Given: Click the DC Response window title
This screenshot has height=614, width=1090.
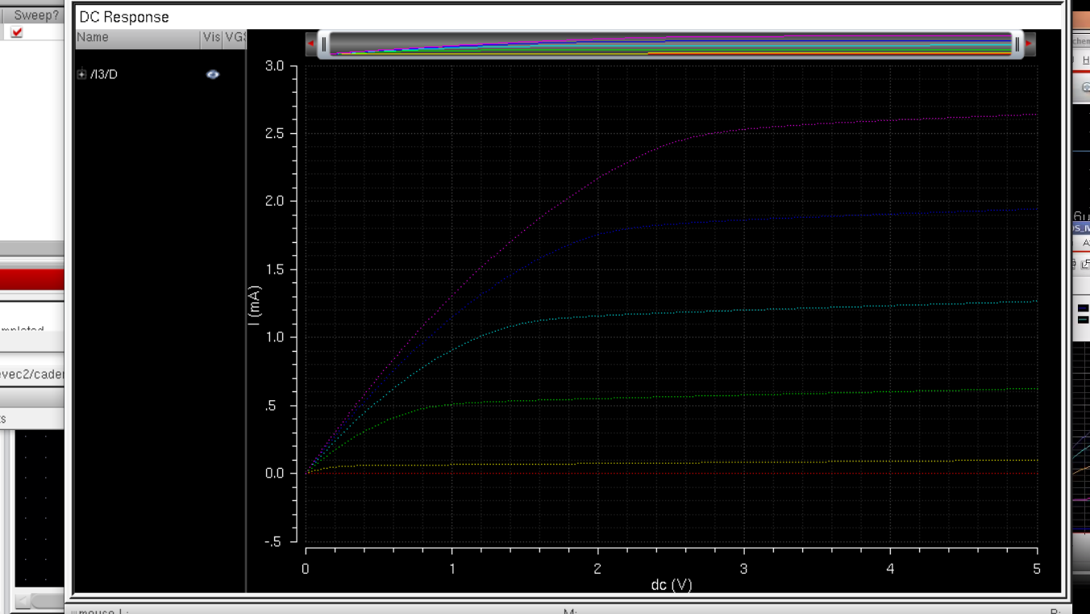Looking at the screenshot, I should point(124,17).
